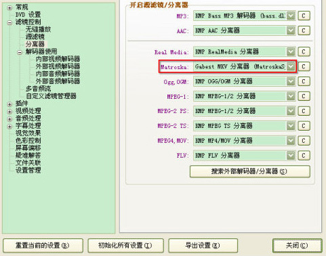Click the C button beside MPEG4,MOV
The height and width of the screenshot is (256, 326).
point(304,141)
